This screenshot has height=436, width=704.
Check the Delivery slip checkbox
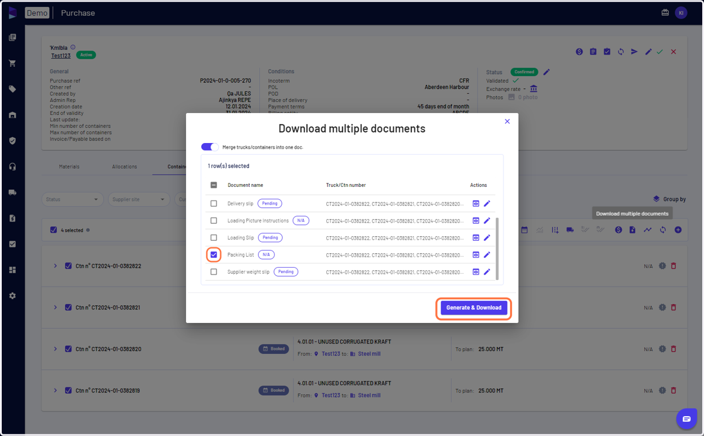coord(214,204)
